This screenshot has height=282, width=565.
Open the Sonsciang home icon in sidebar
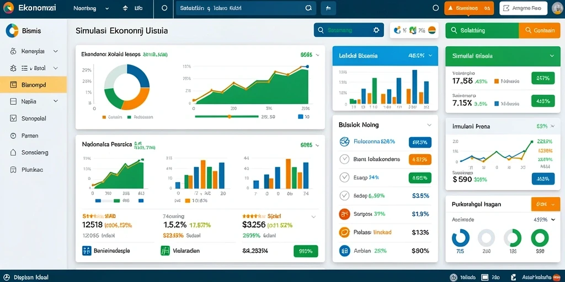point(13,153)
